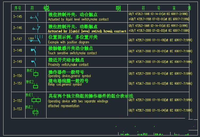Click the multi-position switch diagram symbol
This screenshot has height=137, width=200.
tap(36, 39)
